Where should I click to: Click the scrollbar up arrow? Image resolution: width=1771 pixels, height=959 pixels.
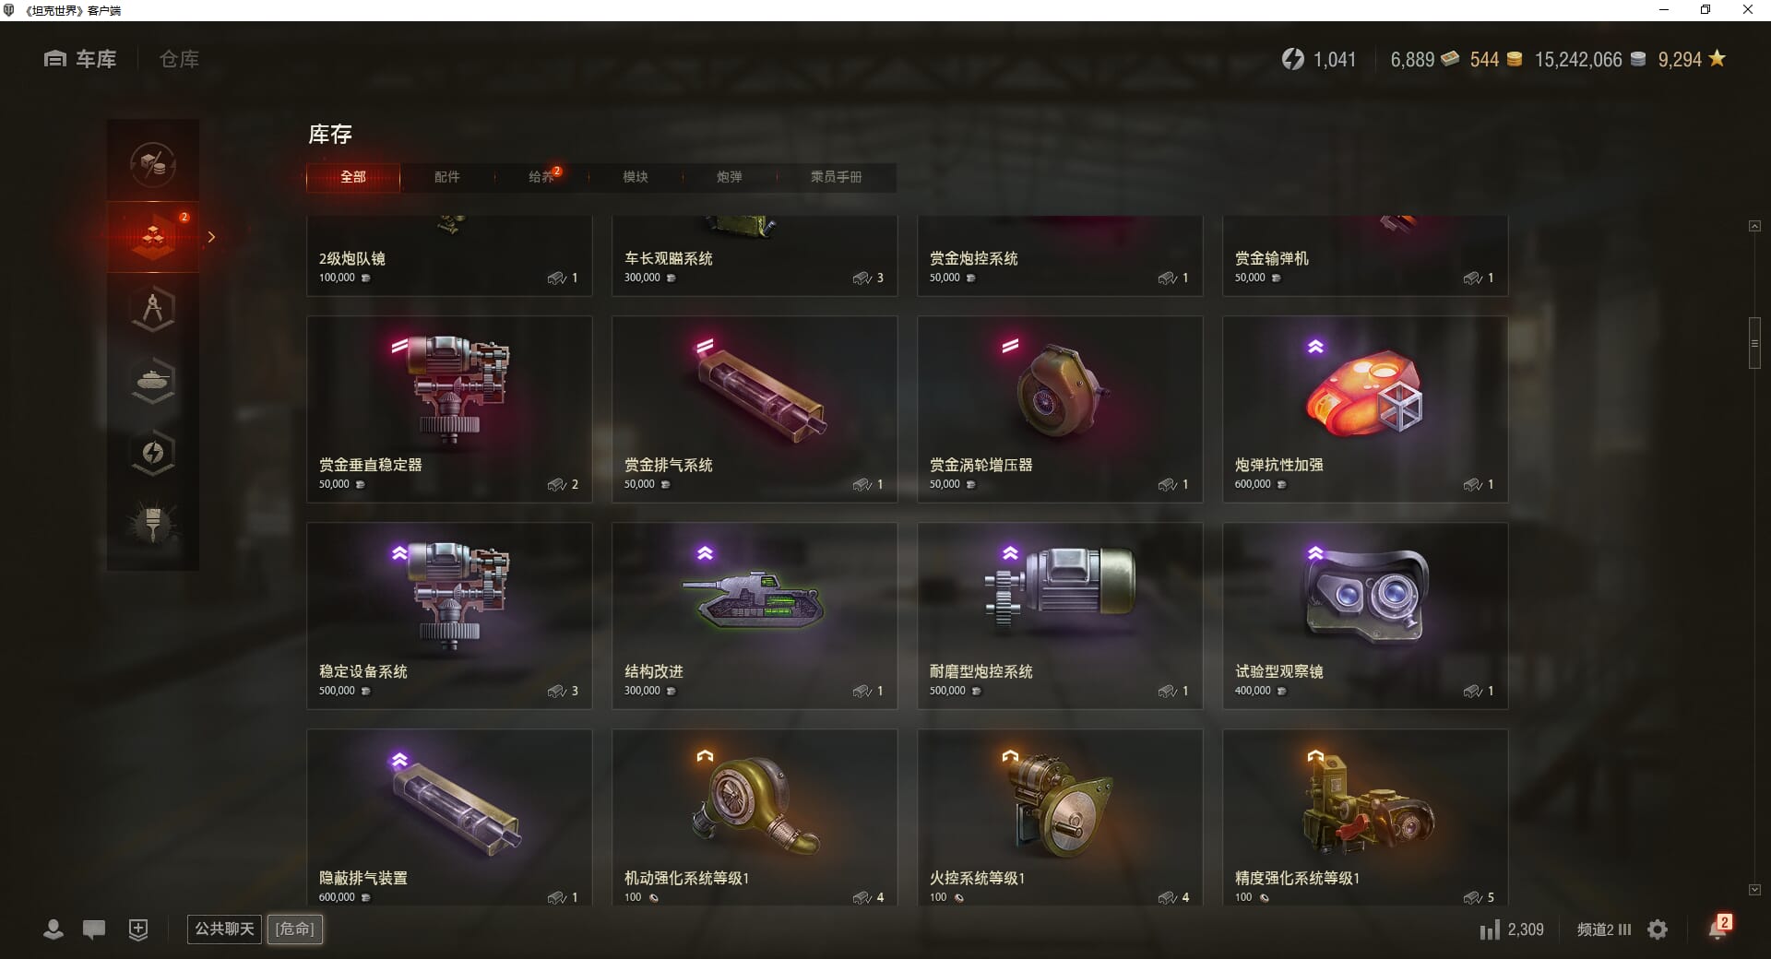click(x=1754, y=226)
